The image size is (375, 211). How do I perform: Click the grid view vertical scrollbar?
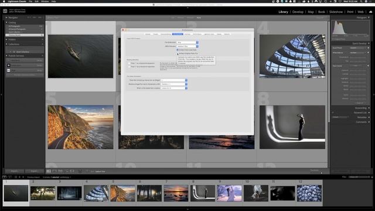click(x=329, y=72)
